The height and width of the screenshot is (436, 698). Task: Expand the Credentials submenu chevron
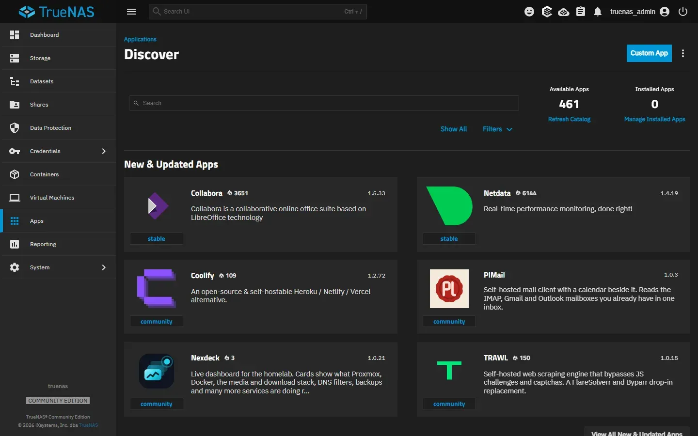pos(104,151)
